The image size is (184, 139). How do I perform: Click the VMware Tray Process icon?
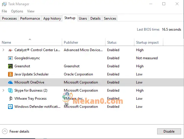11,99
